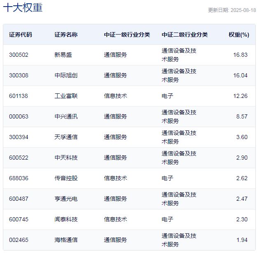This screenshot has height=253, width=257.
Task: Open the 传音控股 security name
Action: pos(66,178)
